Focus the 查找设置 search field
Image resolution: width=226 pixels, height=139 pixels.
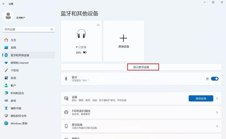click(29, 30)
